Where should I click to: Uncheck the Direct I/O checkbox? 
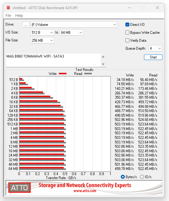[127, 25]
